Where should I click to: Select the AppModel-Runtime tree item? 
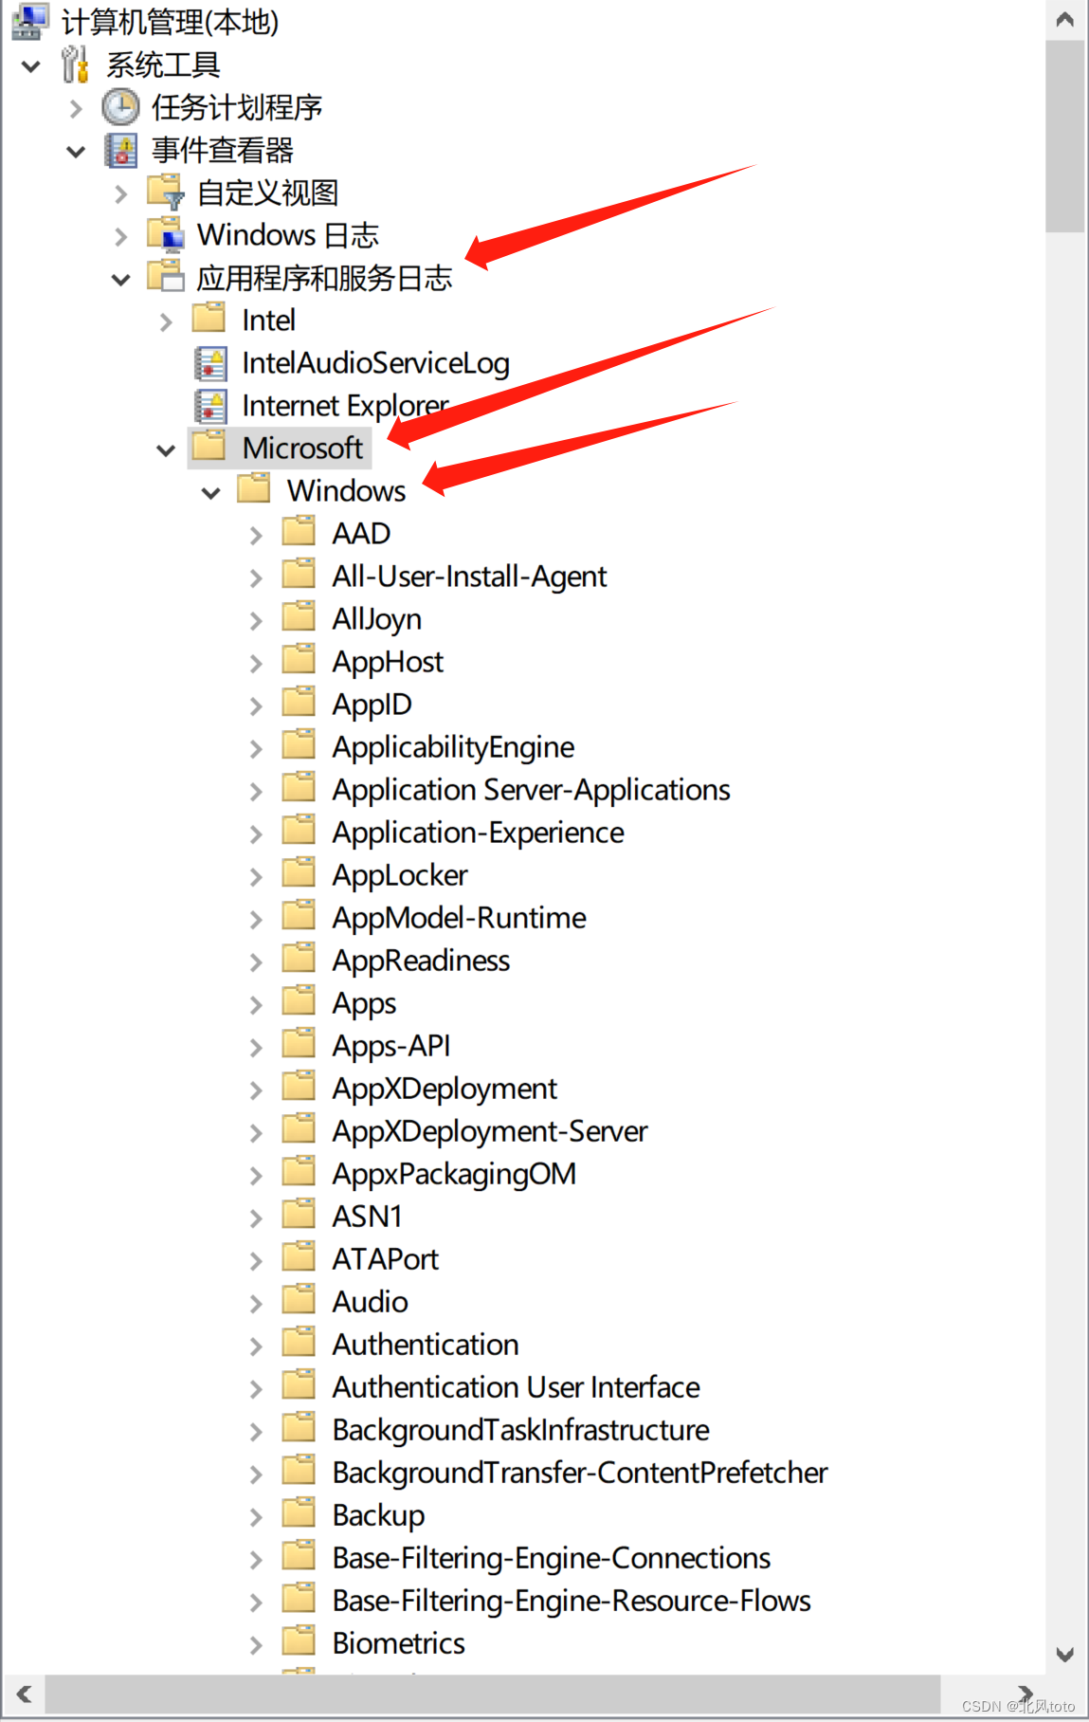[x=459, y=918]
